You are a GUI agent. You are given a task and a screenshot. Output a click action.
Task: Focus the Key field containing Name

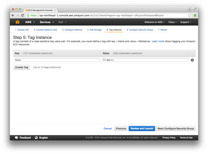tap(57, 60)
